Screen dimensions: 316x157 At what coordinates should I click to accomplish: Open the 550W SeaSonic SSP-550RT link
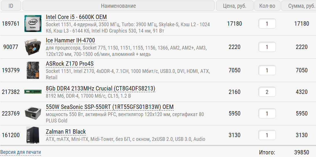pyautogui.click(x=109, y=107)
